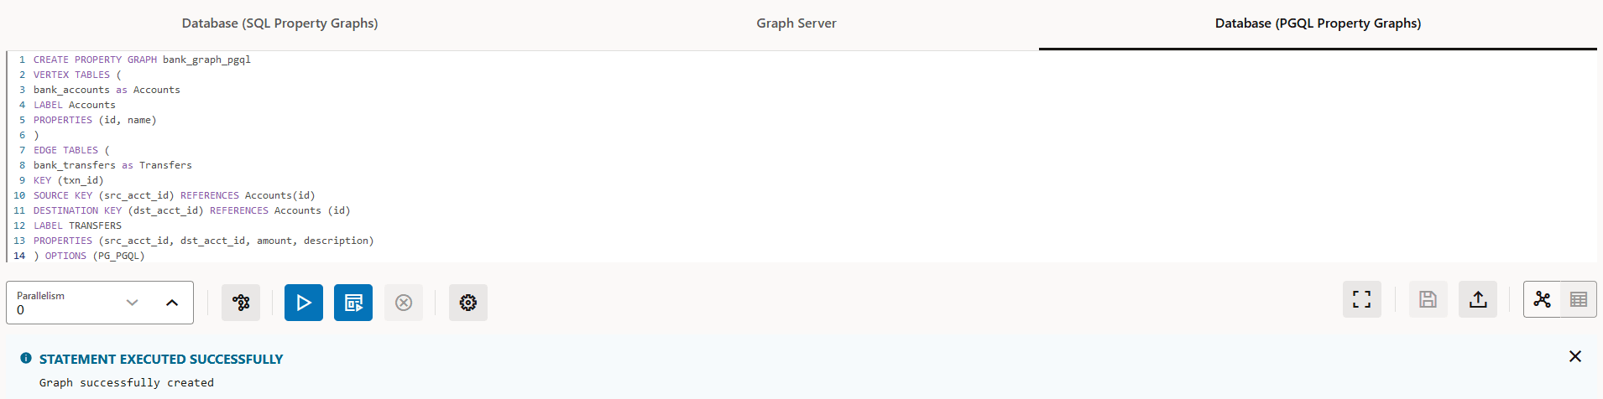This screenshot has width=1603, height=399.
Task: Open Database (SQL Property Graphs) tab
Action: 279,23
